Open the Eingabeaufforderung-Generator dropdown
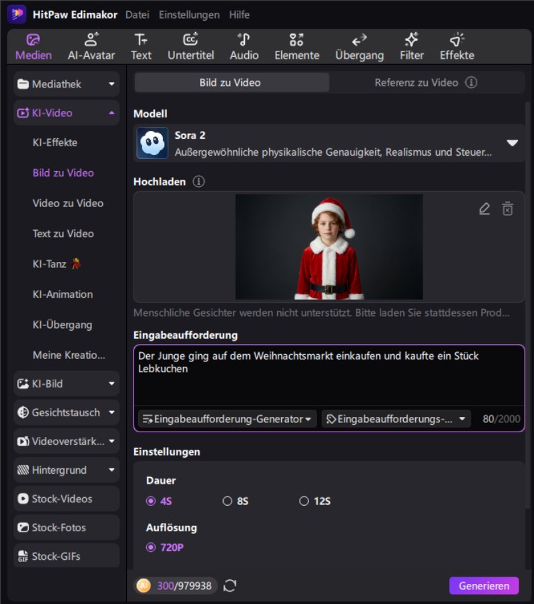 pyautogui.click(x=228, y=420)
